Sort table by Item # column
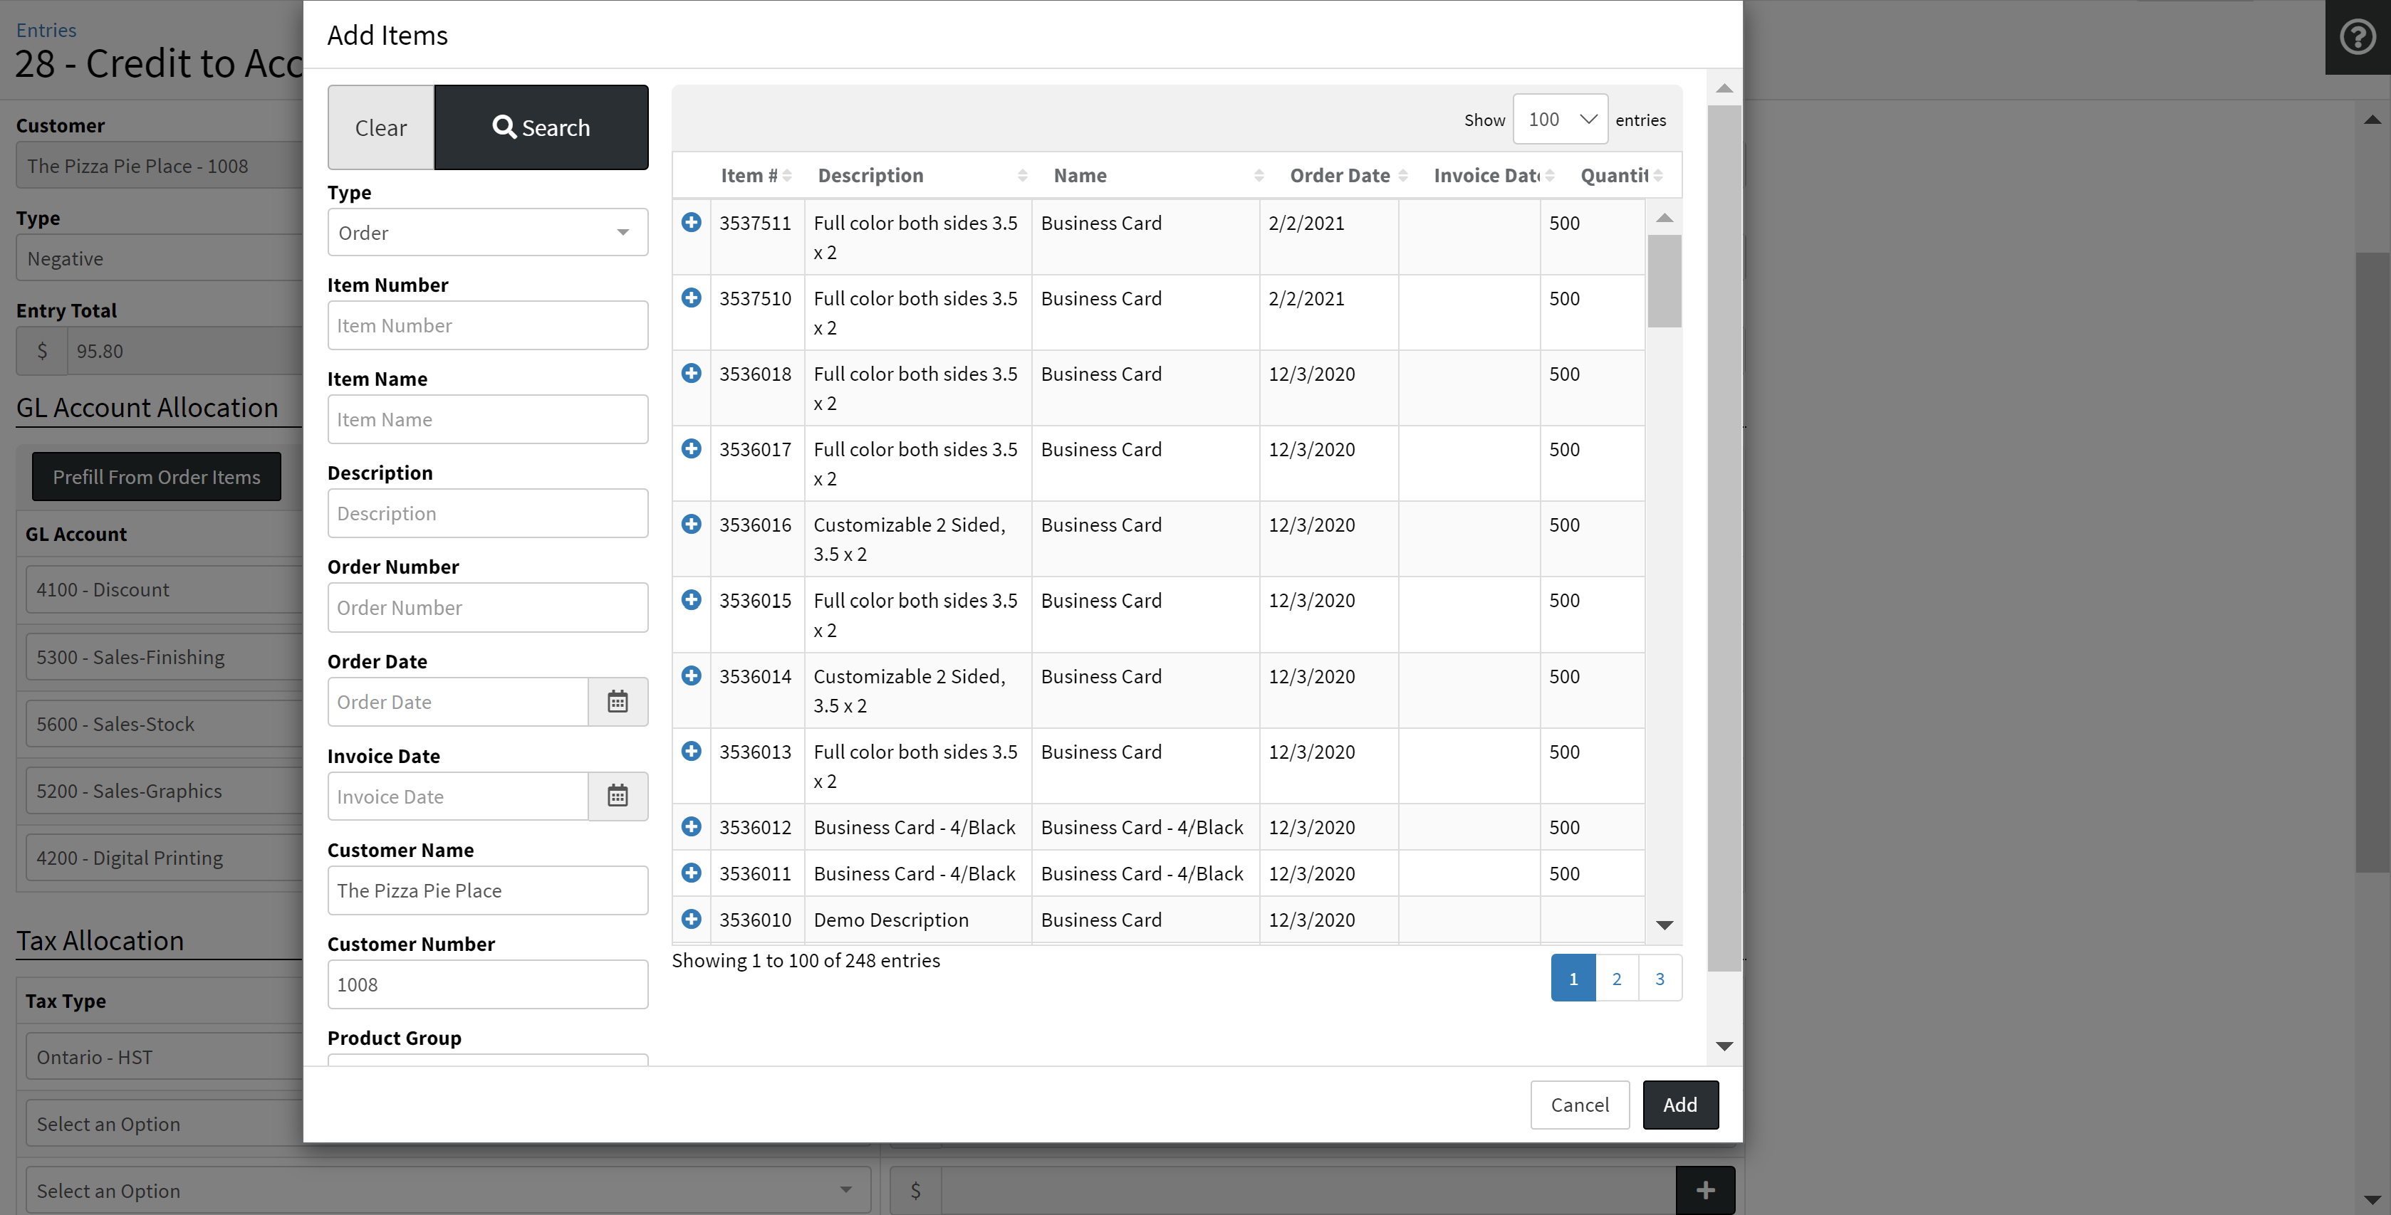This screenshot has height=1215, width=2391. [750, 175]
